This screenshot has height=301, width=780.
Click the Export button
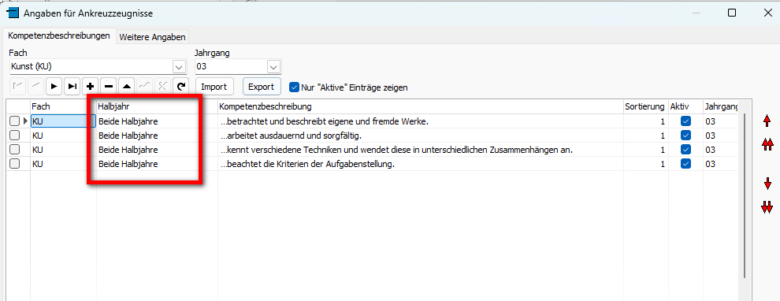tap(262, 87)
